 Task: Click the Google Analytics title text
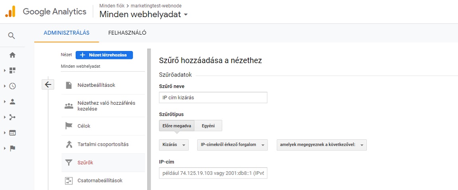[55, 12]
